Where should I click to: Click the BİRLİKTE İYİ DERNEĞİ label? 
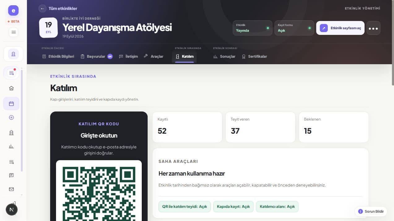pos(81,19)
